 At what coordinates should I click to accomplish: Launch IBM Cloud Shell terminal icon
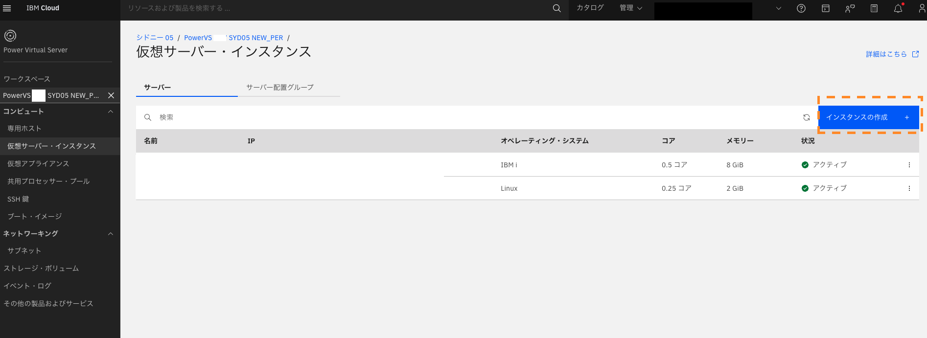(x=826, y=8)
